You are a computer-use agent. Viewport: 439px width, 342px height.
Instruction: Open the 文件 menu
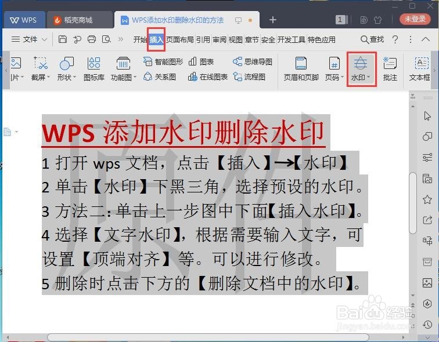pyautogui.click(x=24, y=39)
